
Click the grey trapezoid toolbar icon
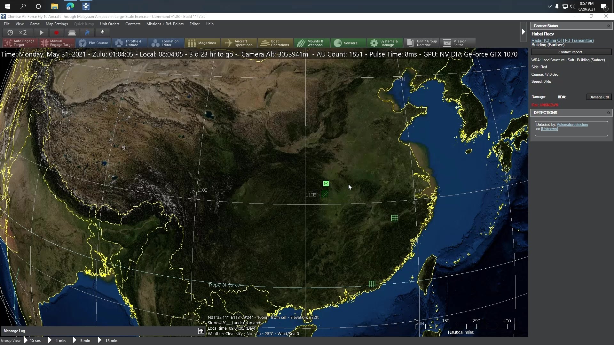[72, 33]
